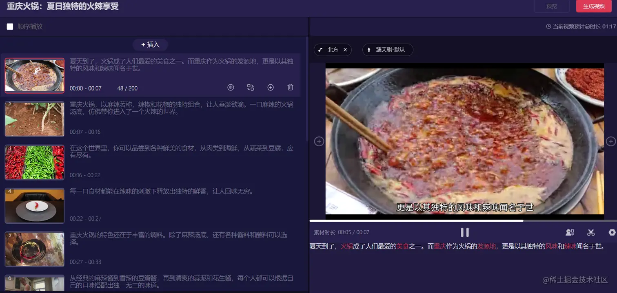Click the scene 3 timecode 00:16 - 00:22
617x293 pixels.
point(85,175)
